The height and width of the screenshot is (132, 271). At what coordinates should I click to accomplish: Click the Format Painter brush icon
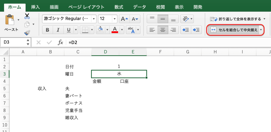(27, 33)
